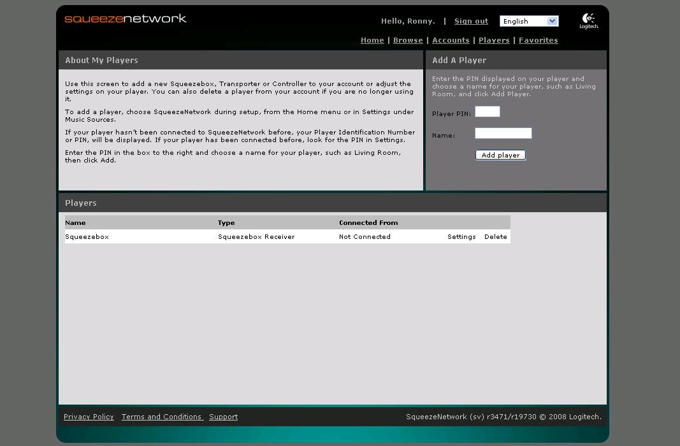Screen dimensions: 680x446
Task: Click the Sign out link
Action: point(471,21)
